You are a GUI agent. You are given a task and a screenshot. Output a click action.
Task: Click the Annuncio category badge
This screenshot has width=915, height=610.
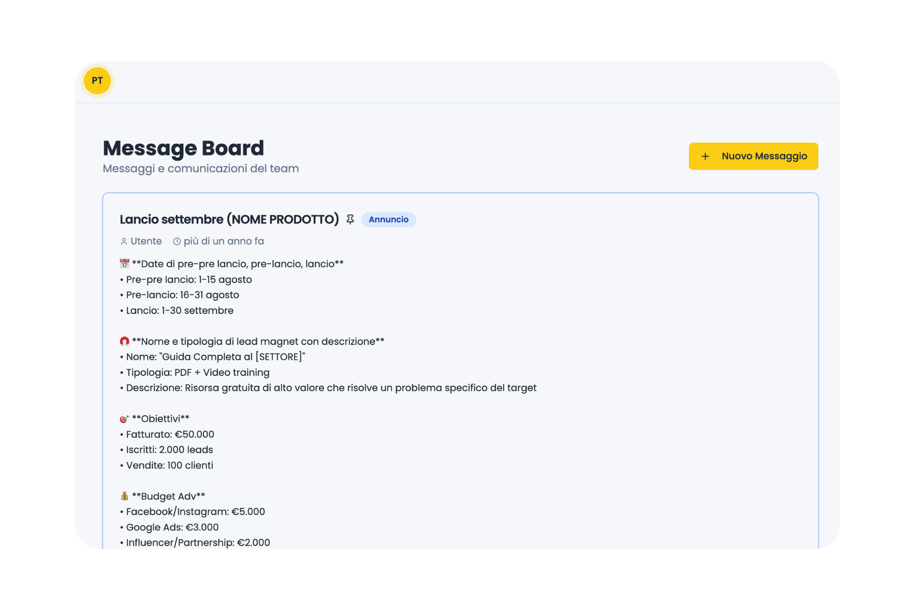(x=388, y=219)
